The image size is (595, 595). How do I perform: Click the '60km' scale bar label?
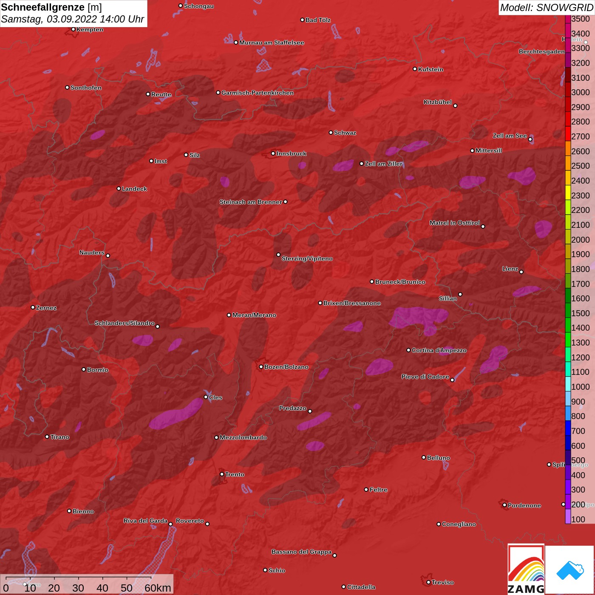coord(158,588)
